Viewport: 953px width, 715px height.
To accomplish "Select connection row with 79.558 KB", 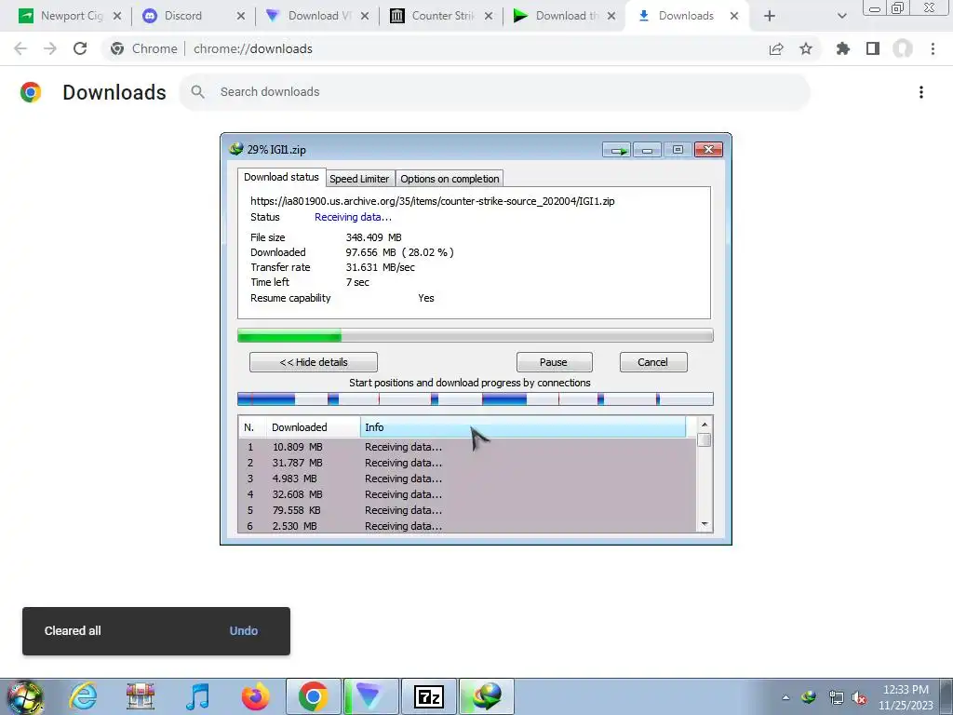I will (467, 510).
